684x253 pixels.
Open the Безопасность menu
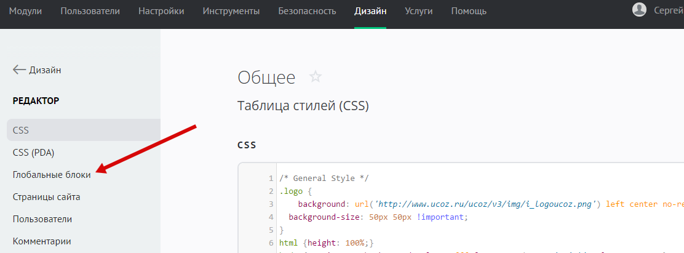(307, 11)
